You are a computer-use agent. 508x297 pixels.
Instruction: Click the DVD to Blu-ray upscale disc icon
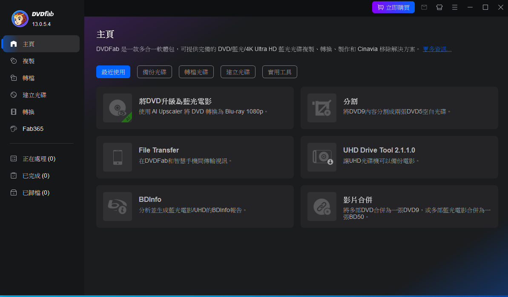pyautogui.click(x=118, y=108)
